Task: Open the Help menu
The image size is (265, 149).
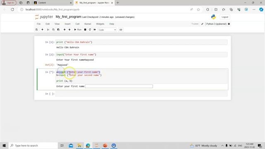Action: (x=111, y=24)
